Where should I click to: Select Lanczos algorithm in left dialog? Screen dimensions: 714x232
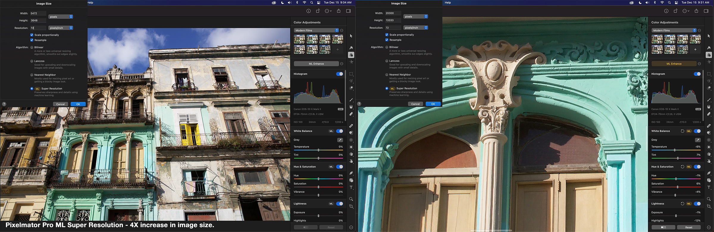pos(32,61)
